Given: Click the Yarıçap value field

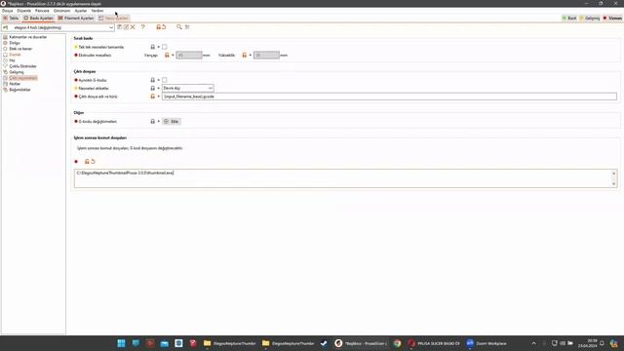Looking at the screenshot, I should pyautogui.click(x=189, y=56).
